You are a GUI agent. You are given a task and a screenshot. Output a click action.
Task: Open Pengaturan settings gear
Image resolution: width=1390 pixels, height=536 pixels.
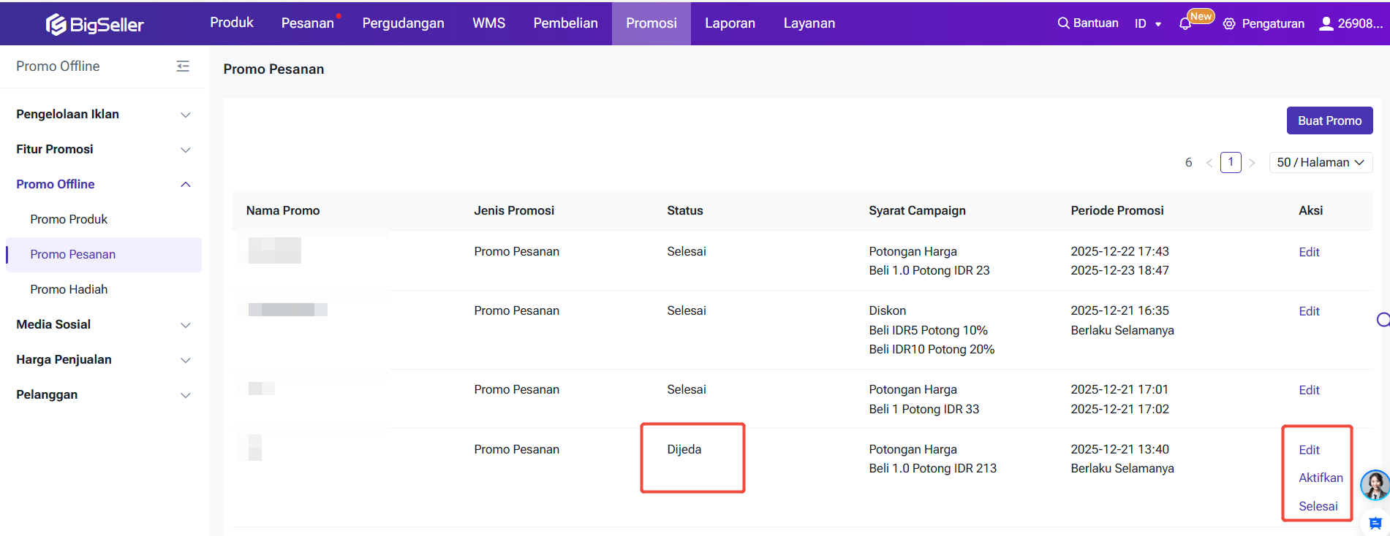coord(1229,24)
